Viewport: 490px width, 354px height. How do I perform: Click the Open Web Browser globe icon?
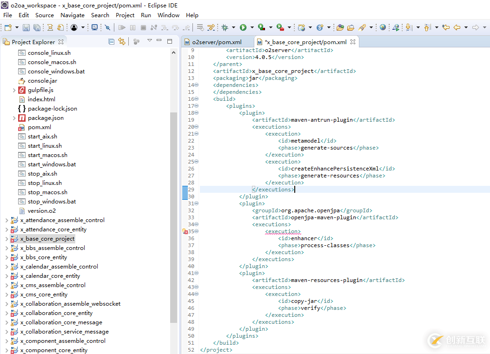pyautogui.click(x=383, y=28)
